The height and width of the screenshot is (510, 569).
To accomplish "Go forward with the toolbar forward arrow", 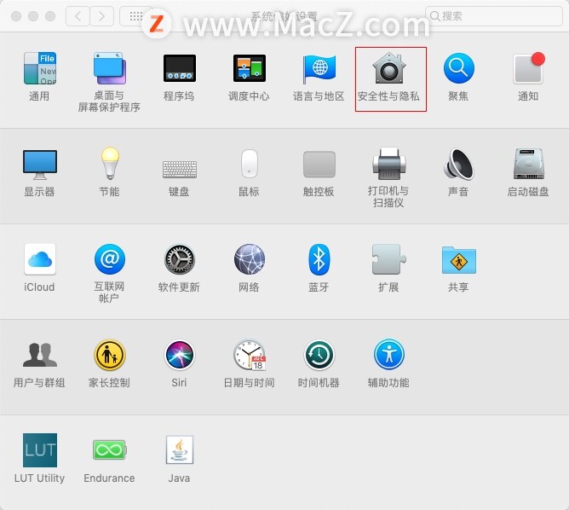I will coord(101,16).
